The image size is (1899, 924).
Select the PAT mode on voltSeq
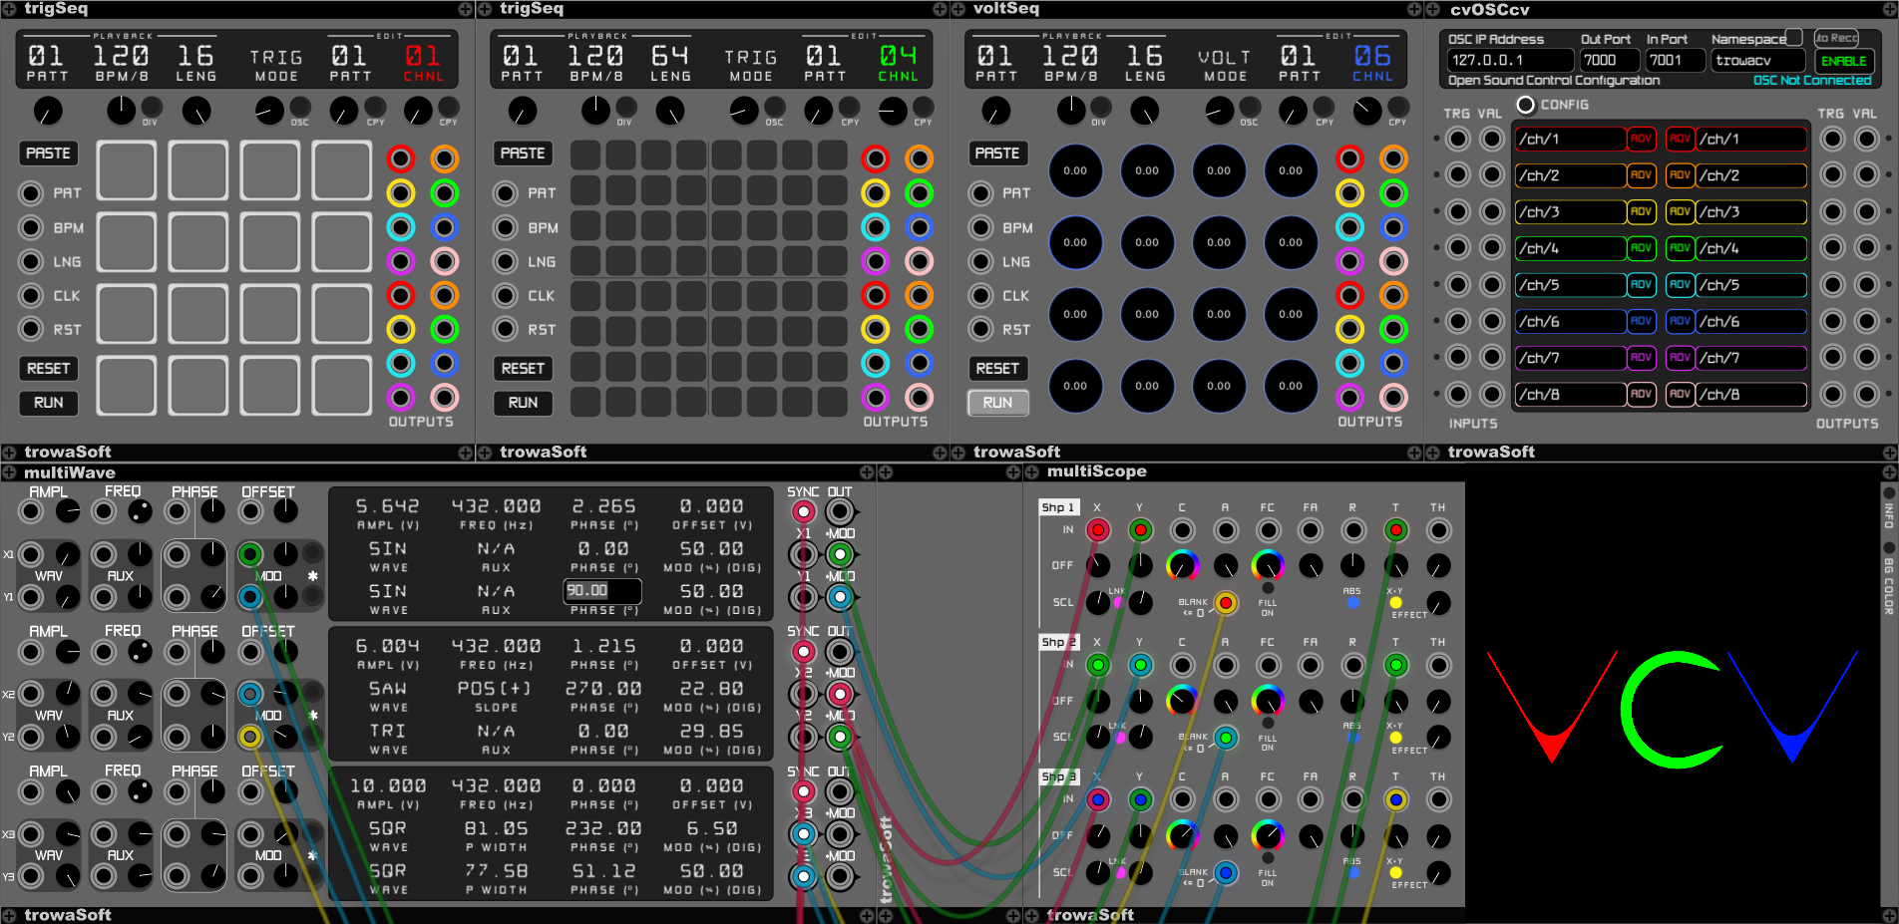click(x=980, y=192)
